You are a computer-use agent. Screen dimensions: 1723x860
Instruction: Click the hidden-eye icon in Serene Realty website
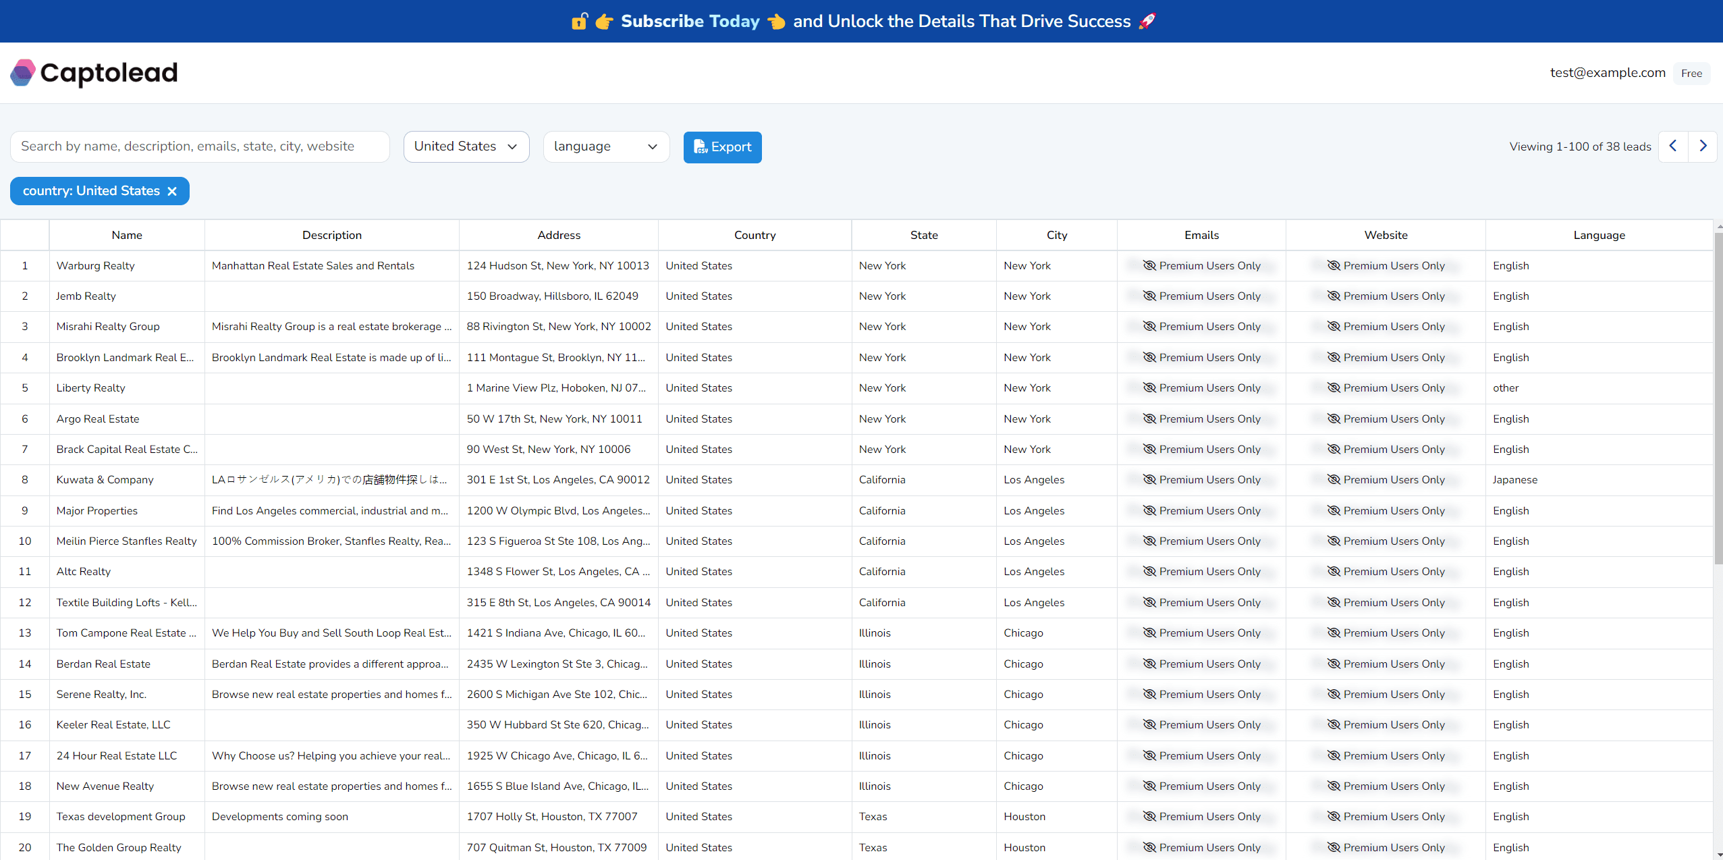(x=1334, y=694)
